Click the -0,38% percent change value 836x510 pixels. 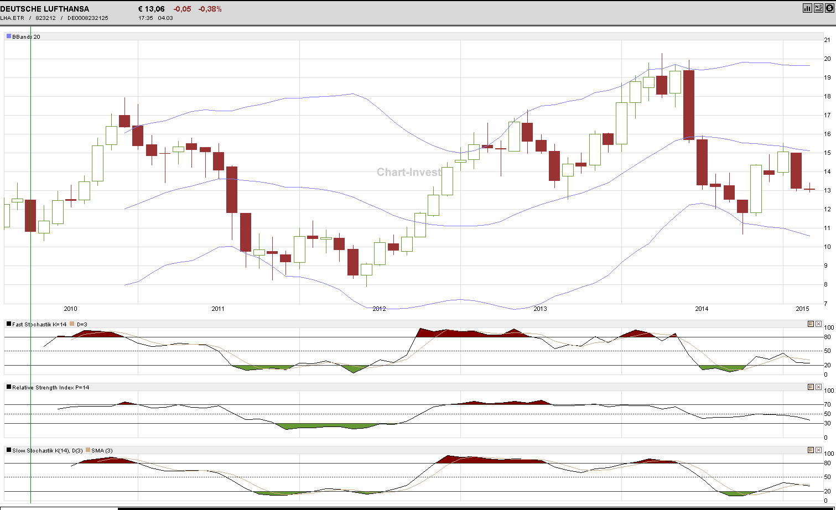[x=210, y=9]
